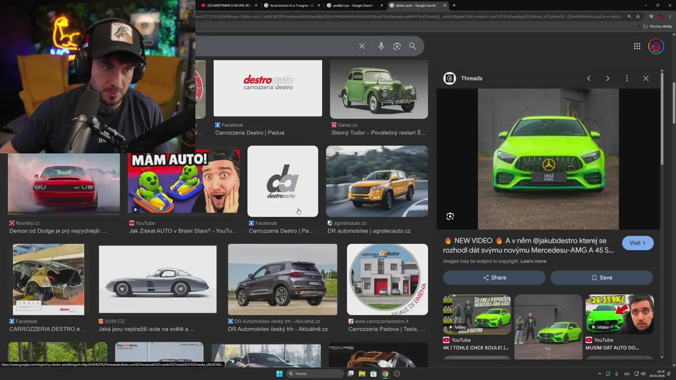
Task: Save the image to collections
Action: [x=602, y=278]
